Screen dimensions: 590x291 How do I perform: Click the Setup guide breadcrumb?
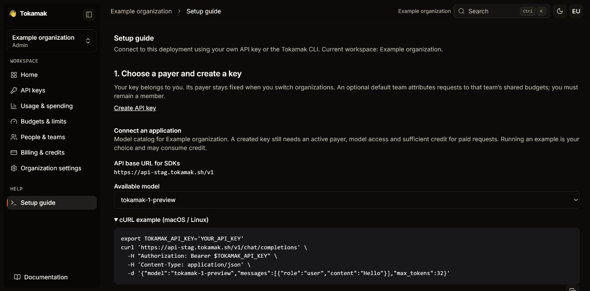pos(203,11)
